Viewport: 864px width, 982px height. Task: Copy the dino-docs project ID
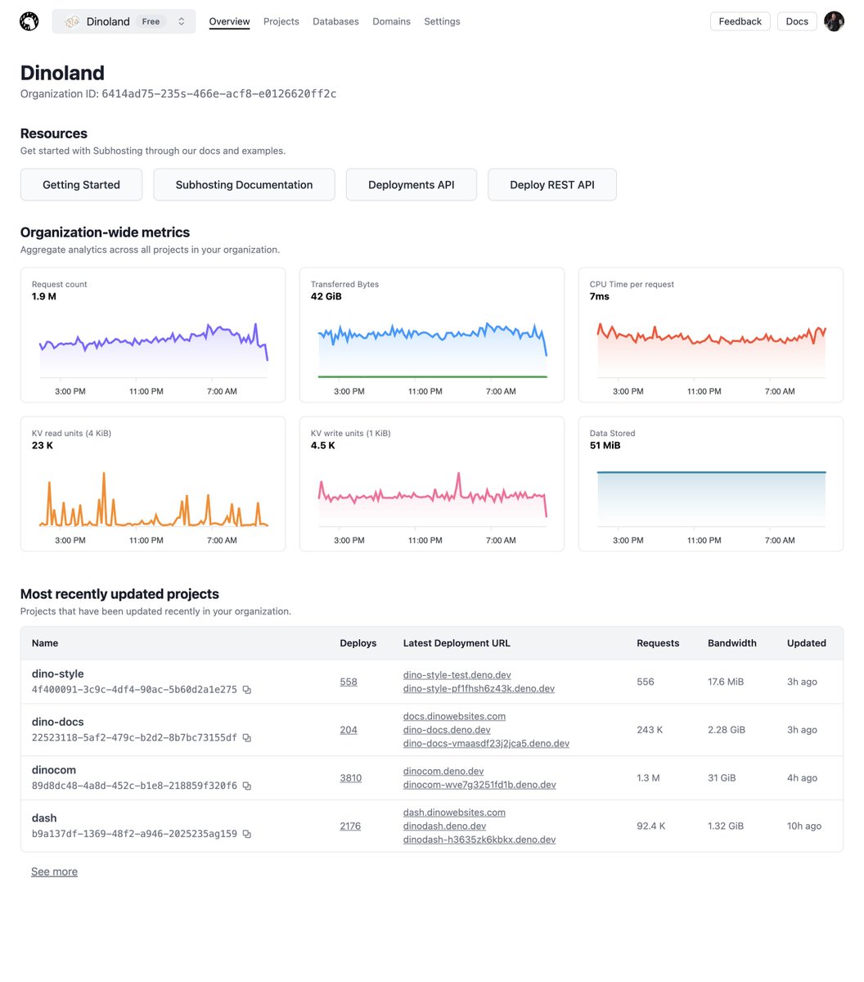[x=246, y=738]
